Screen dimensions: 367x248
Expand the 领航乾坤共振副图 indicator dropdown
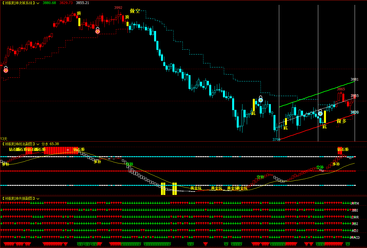coord(38,198)
